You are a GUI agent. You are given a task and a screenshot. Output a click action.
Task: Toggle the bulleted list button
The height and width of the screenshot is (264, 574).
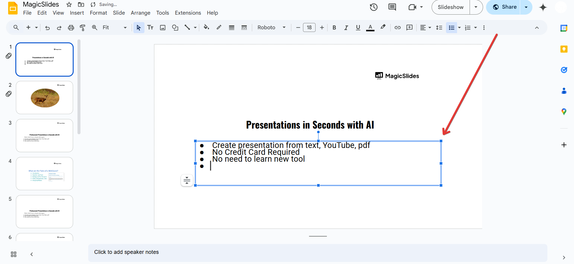pyautogui.click(x=451, y=28)
